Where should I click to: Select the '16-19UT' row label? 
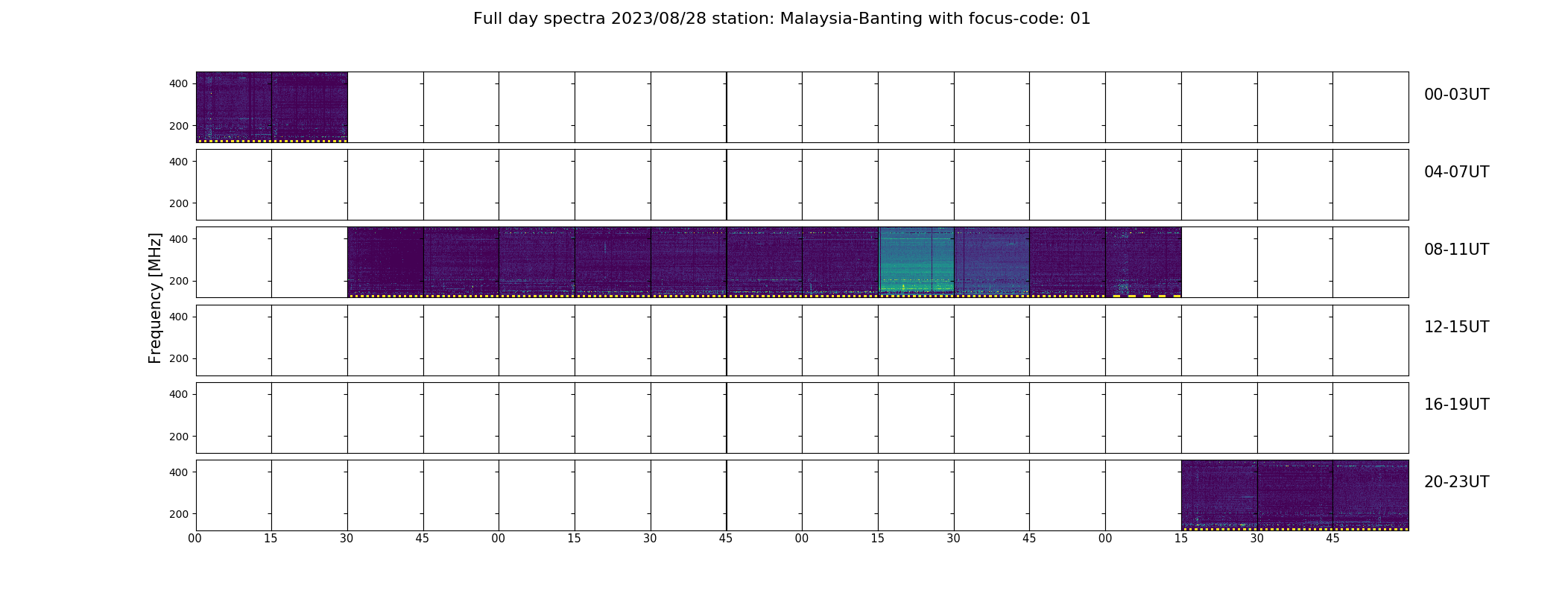(1456, 405)
